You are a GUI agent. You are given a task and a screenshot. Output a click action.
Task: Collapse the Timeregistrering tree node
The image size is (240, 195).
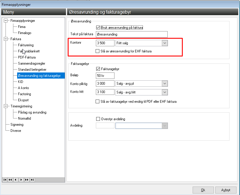pyautogui.click(x=6, y=106)
